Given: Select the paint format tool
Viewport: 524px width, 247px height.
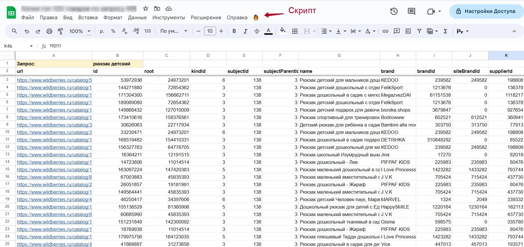Looking at the screenshot, I should point(60,31).
